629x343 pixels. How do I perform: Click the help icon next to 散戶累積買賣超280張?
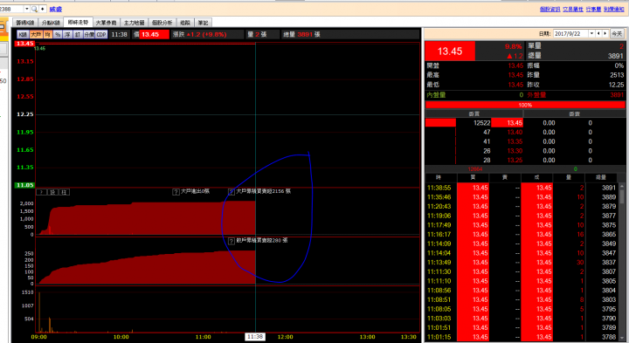pos(232,241)
